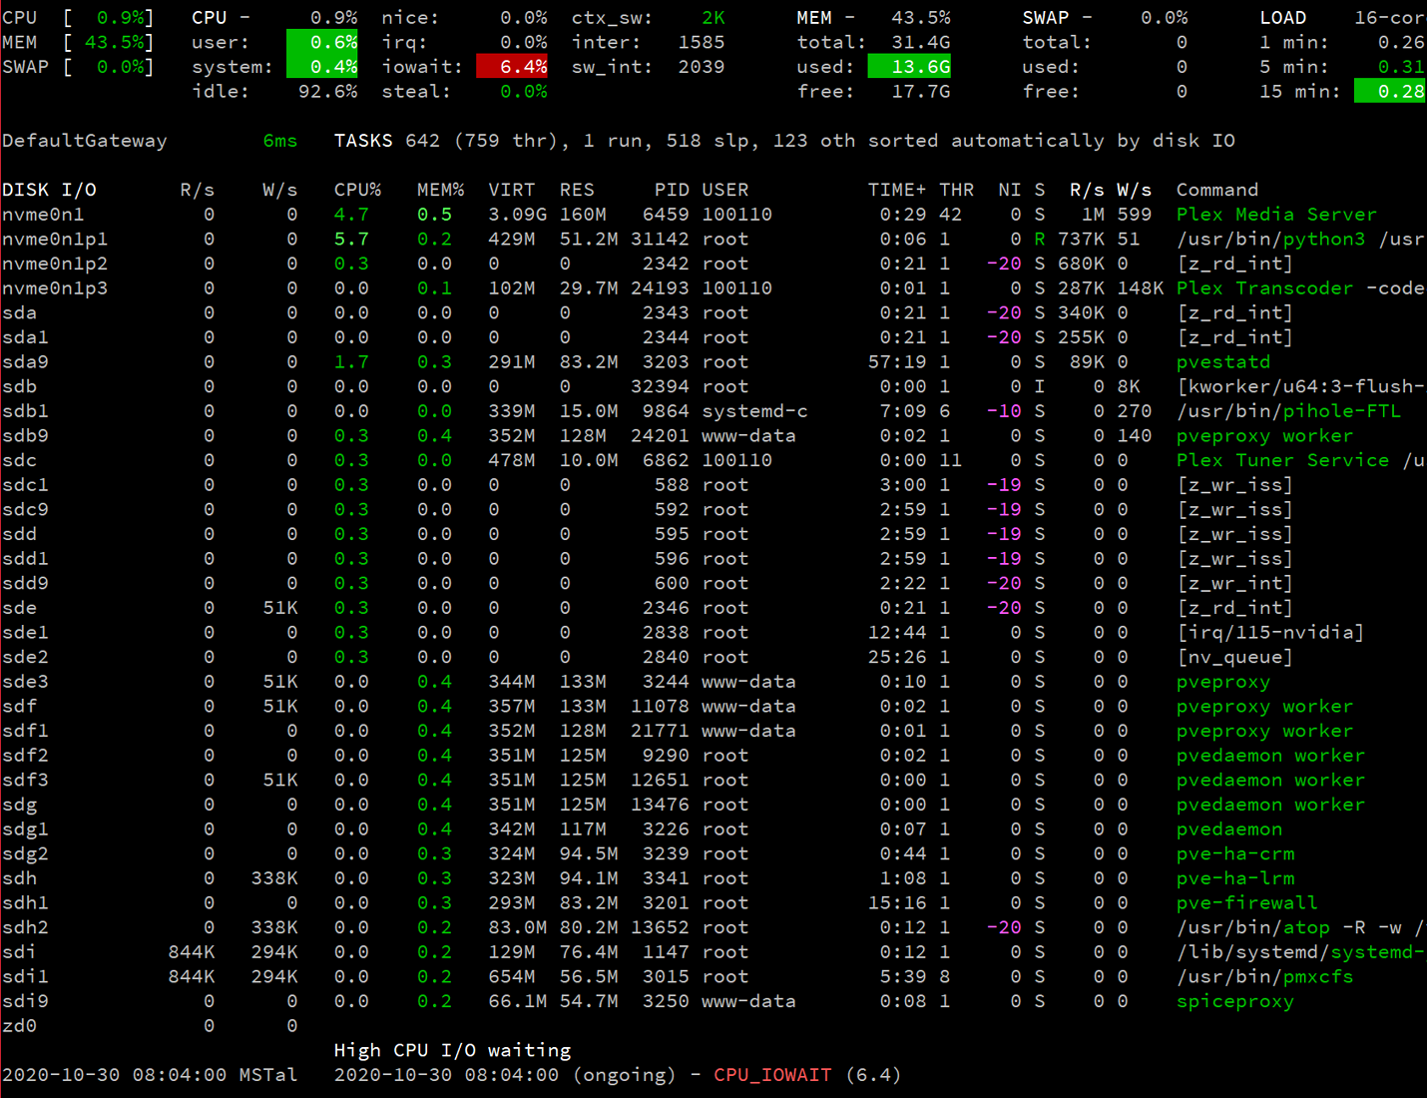Click the Plex Media Server process command
This screenshot has height=1098, width=1427.
point(1275,215)
